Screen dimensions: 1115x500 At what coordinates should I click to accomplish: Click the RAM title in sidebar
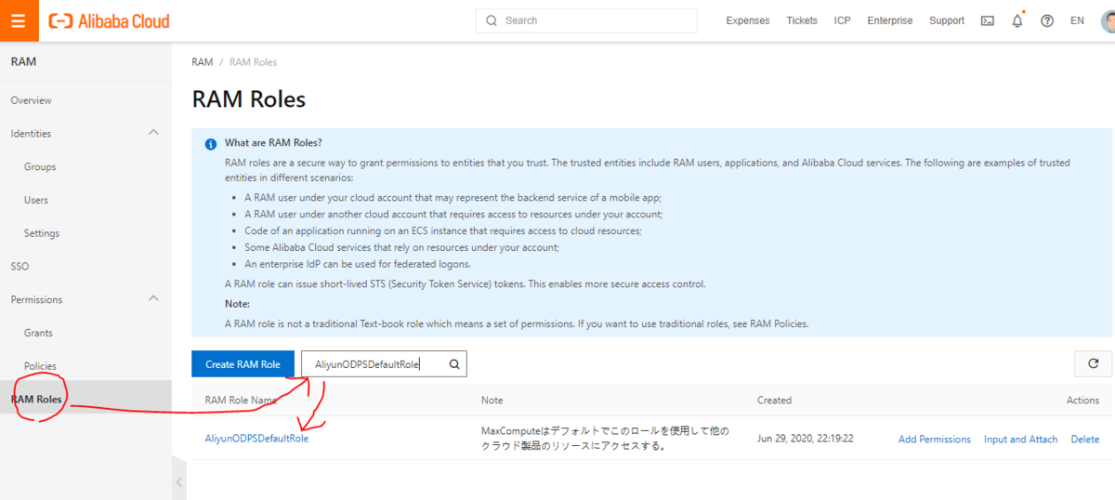click(23, 62)
